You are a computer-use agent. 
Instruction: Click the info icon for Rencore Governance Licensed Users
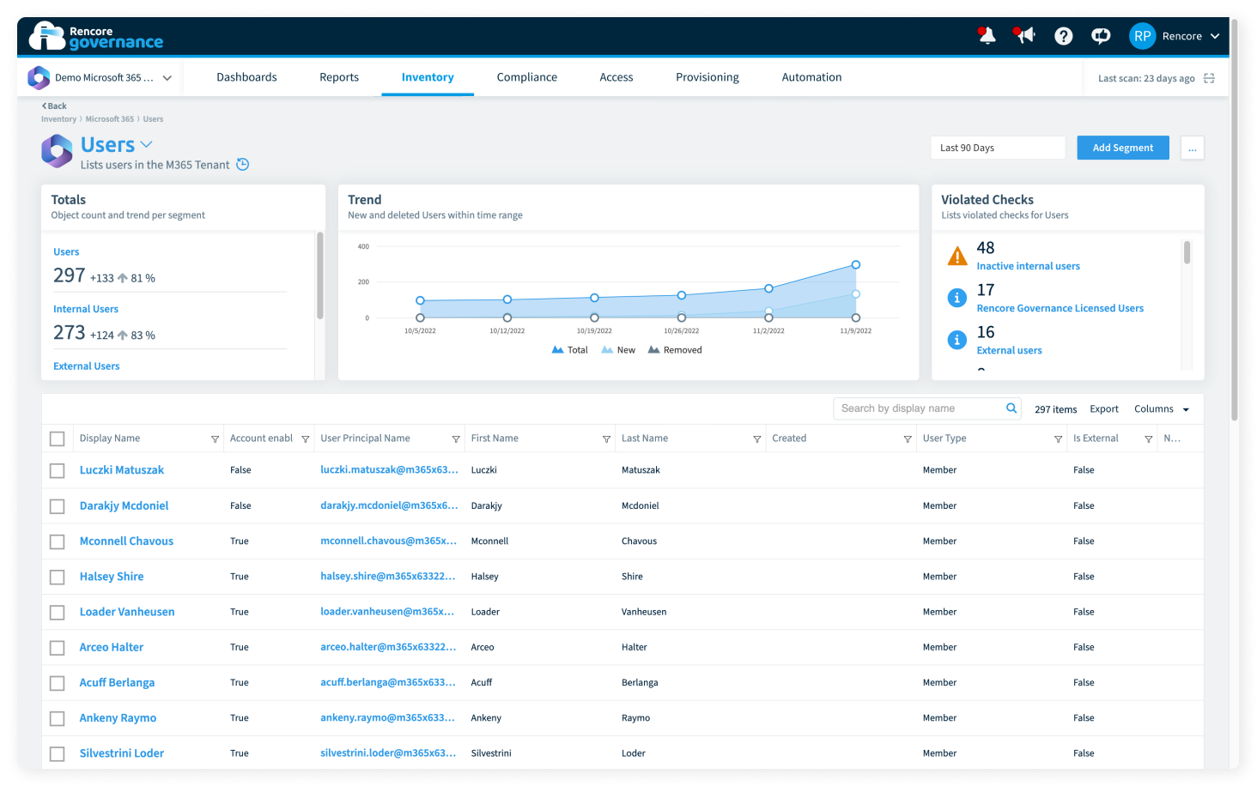pos(957,298)
